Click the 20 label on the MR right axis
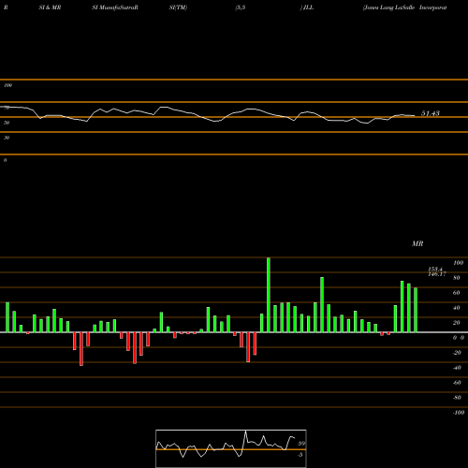Screen dimensions: 468x468 457,323
